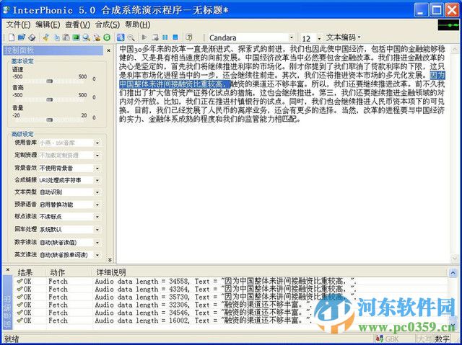Start synthesis playback with the play icon
462x345 pixels.
coord(144,37)
